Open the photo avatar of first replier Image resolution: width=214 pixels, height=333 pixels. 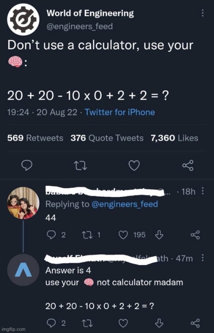(x=24, y=203)
